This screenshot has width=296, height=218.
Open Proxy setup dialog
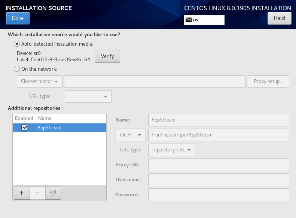coord(268,82)
